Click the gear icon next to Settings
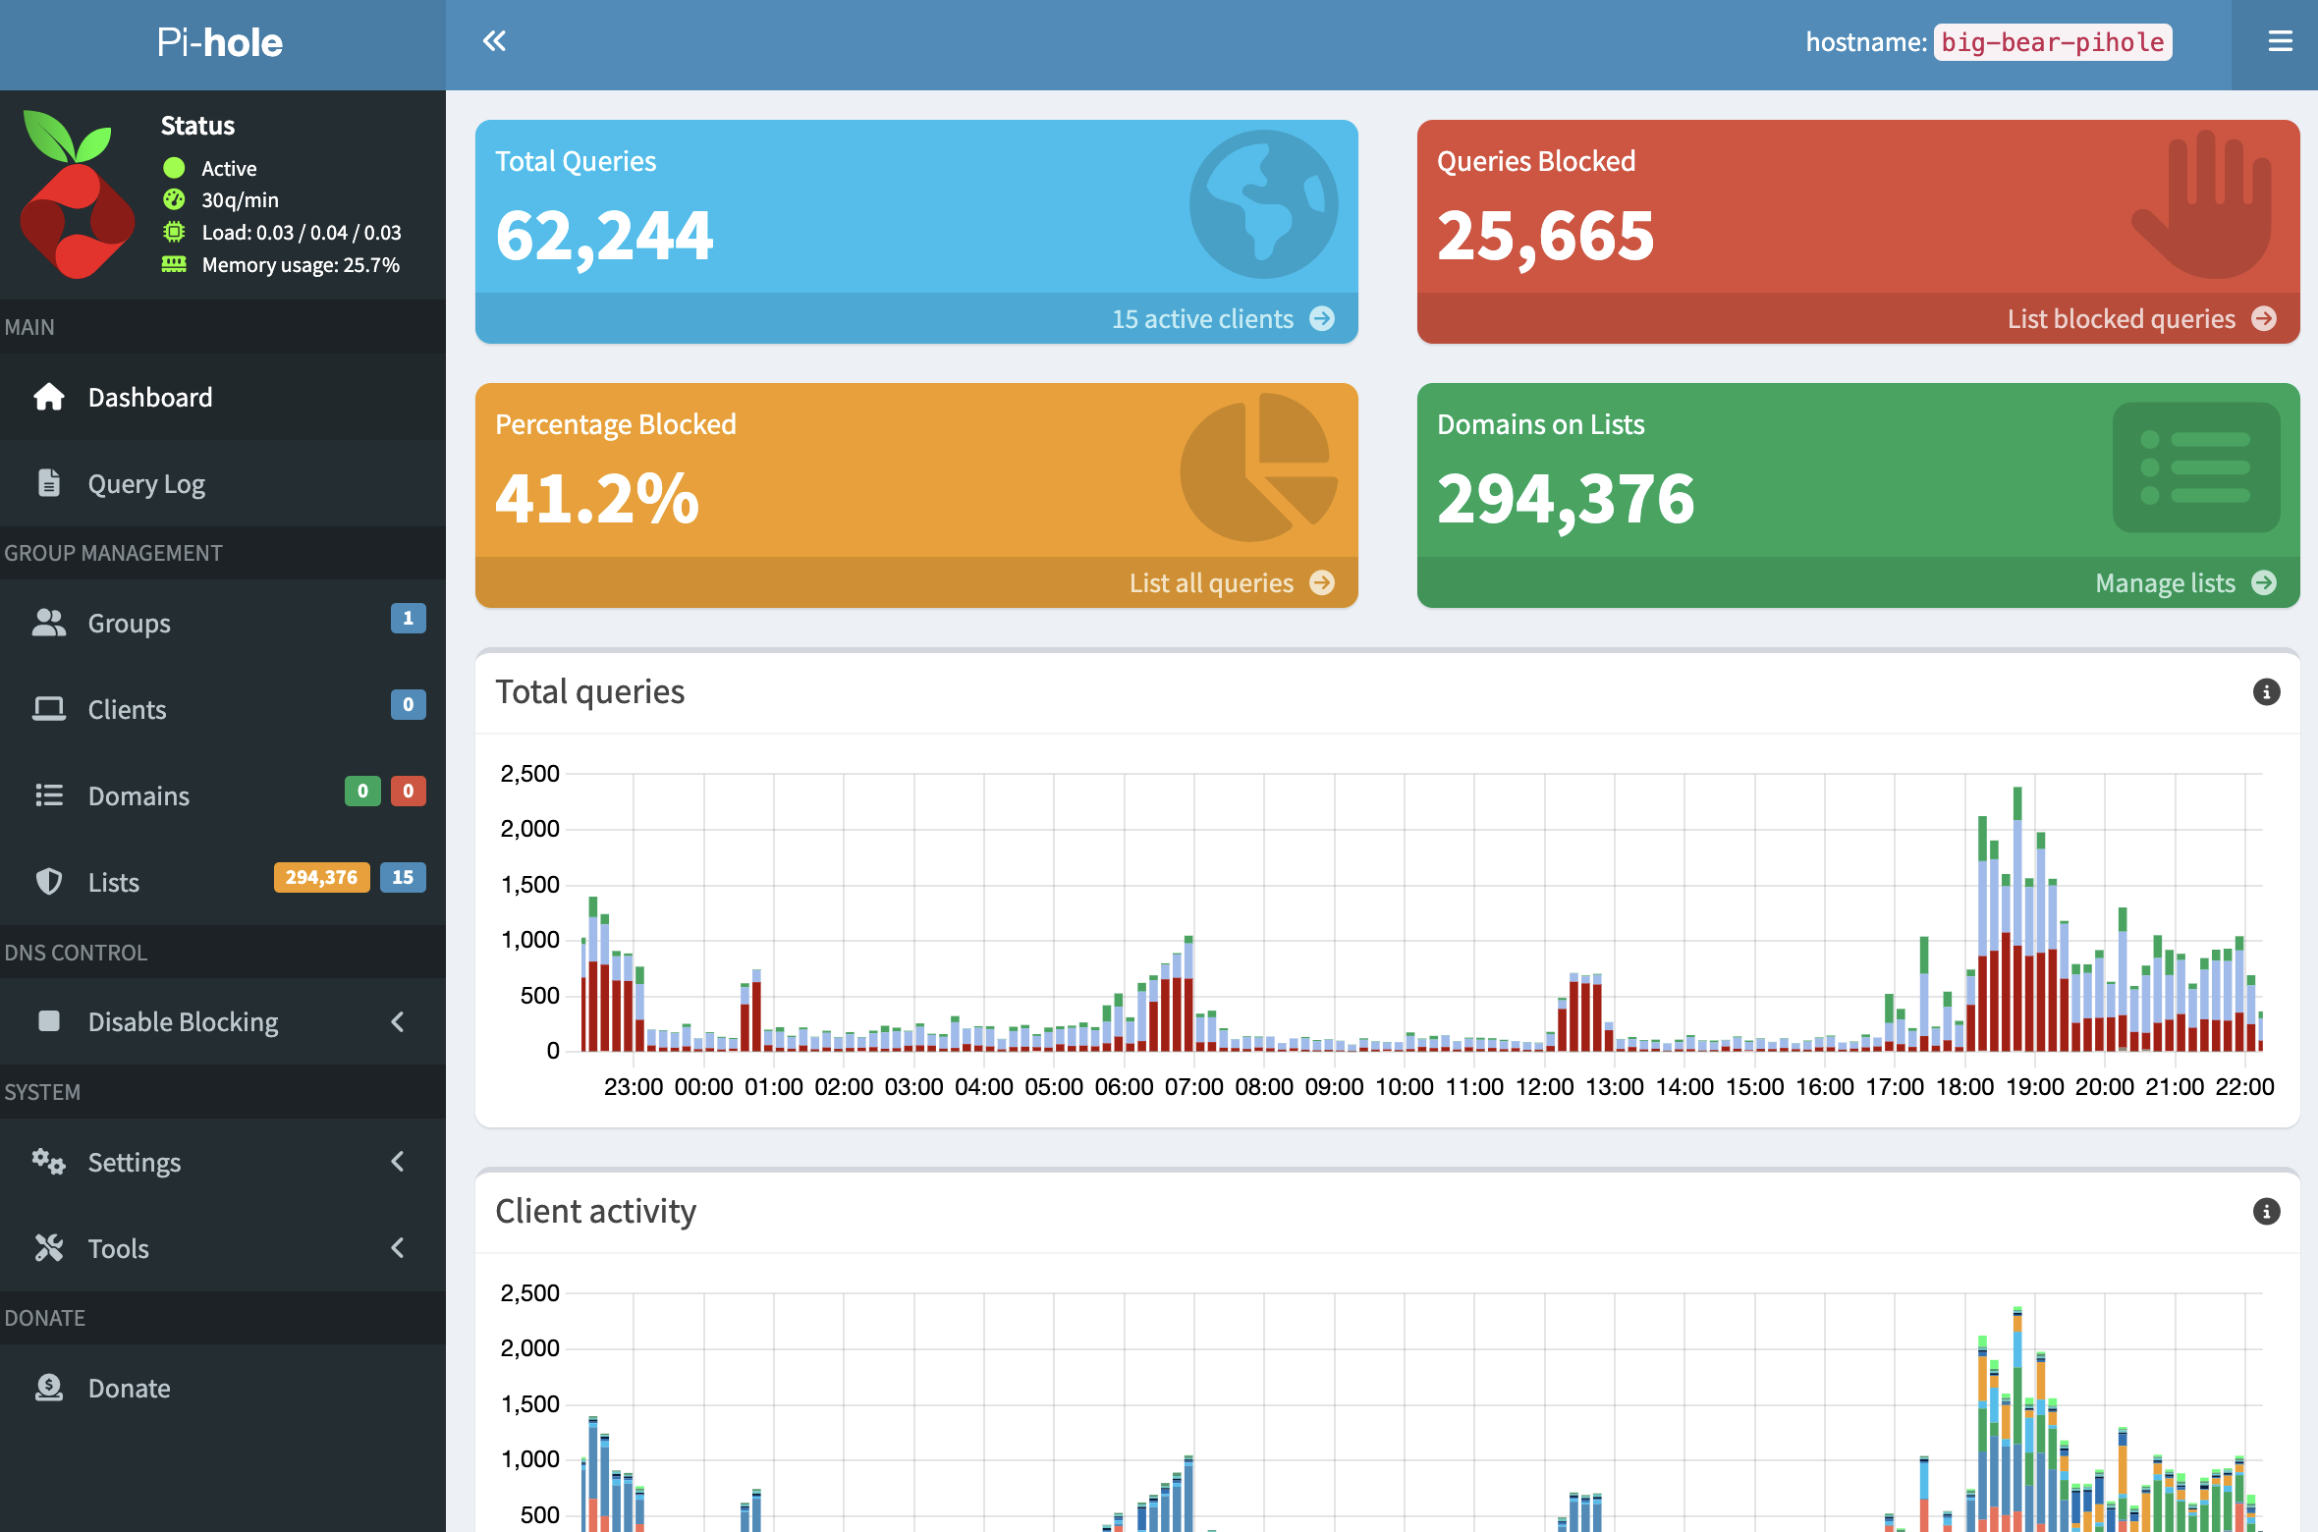 pos(48,1162)
